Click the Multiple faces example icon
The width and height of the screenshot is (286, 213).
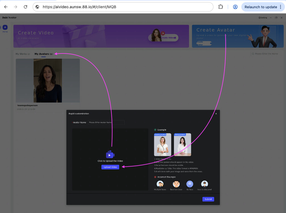pyautogui.click(x=160, y=184)
